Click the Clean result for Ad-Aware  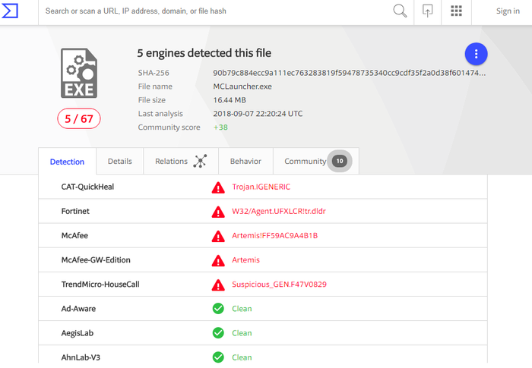[x=242, y=309]
